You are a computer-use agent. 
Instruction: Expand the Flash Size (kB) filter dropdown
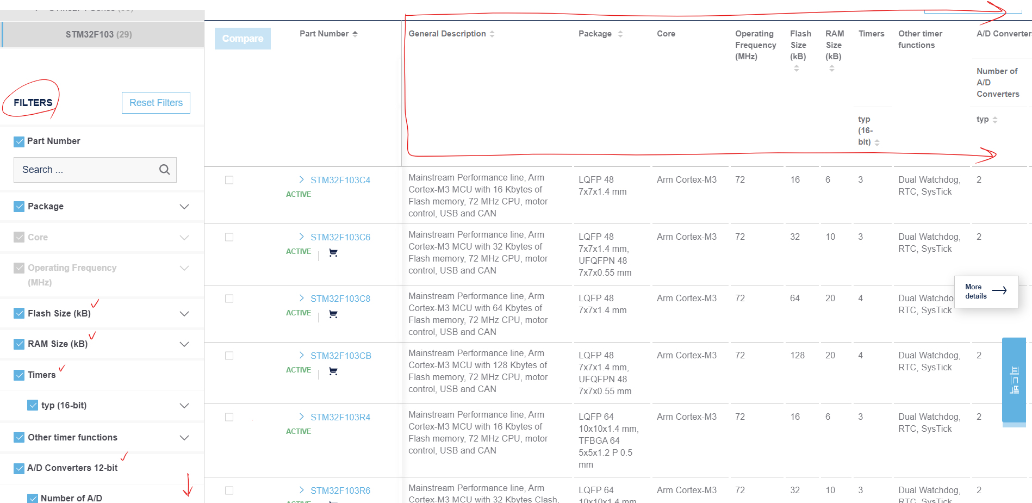click(x=184, y=314)
